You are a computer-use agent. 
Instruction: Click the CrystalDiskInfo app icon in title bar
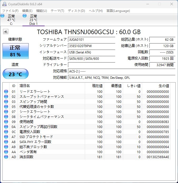tap(4, 4)
